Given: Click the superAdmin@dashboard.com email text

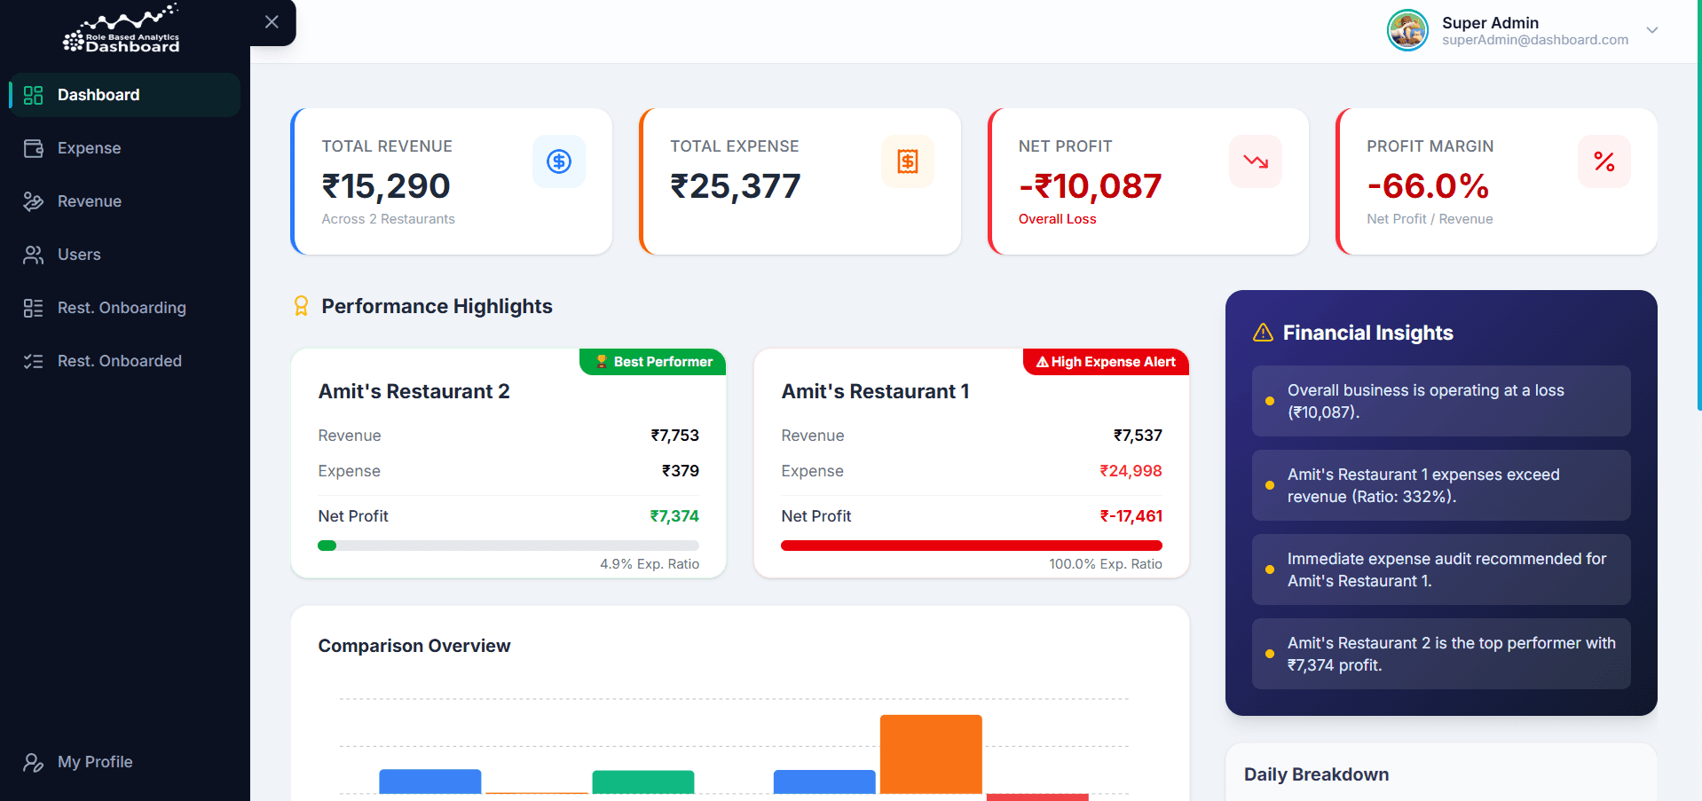Looking at the screenshot, I should coord(1535,40).
